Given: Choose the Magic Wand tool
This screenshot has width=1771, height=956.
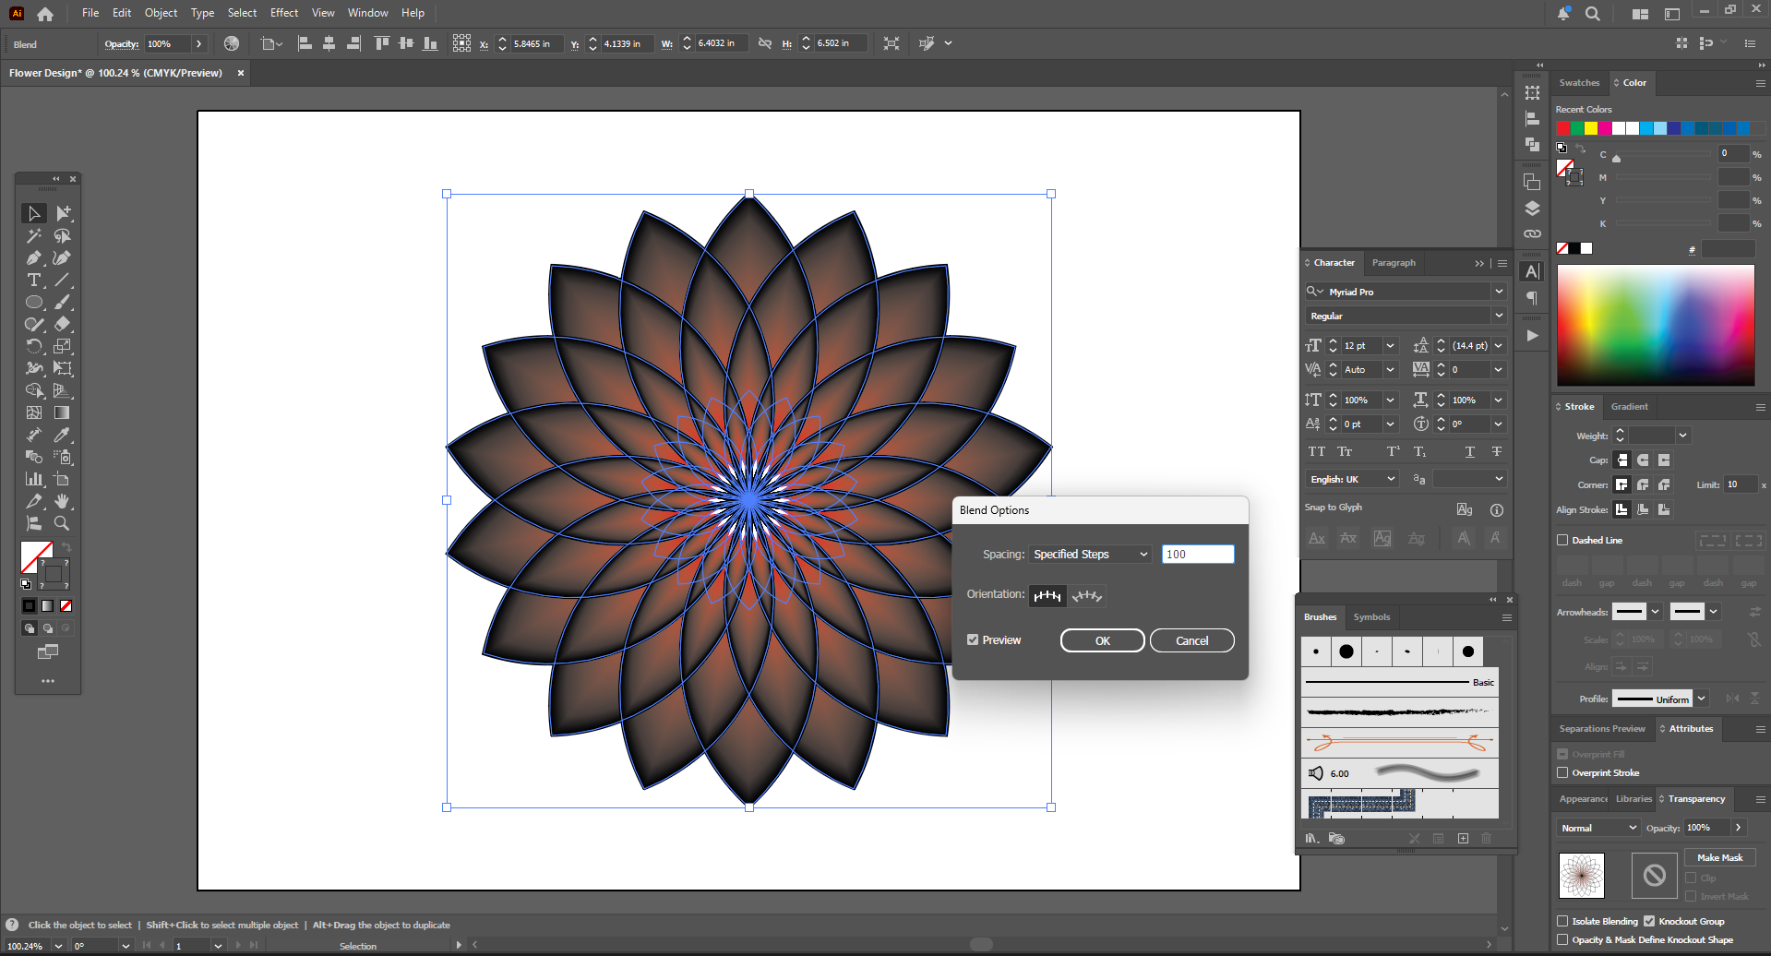Looking at the screenshot, I should (x=34, y=236).
